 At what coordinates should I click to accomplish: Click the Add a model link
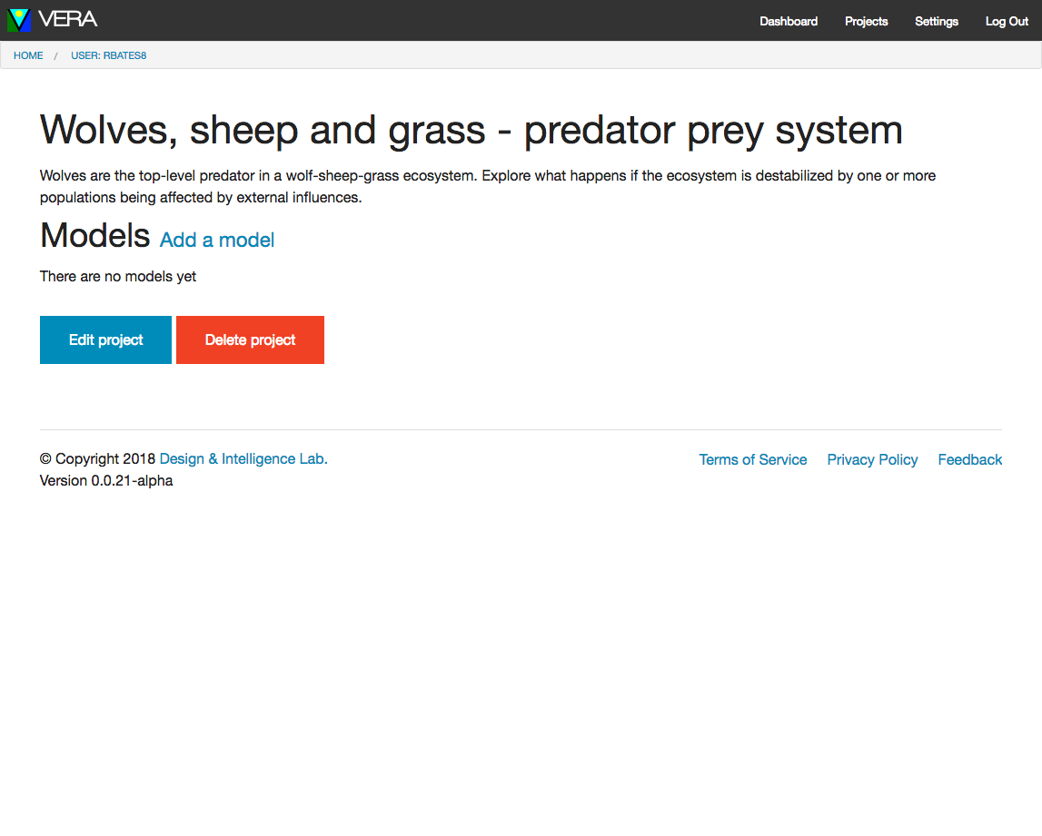pos(217,240)
